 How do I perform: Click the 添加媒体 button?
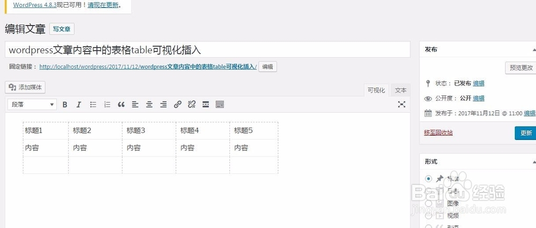click(x=25, y=87)
